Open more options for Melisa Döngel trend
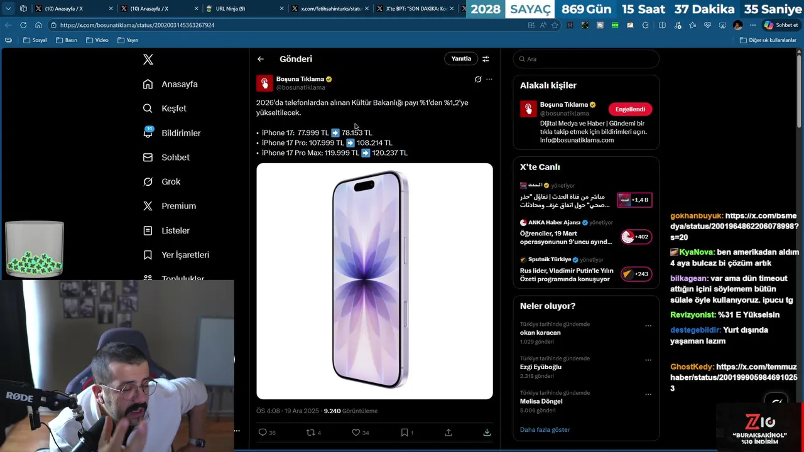This screenshot has width=804, height=452. click(648, 394)
